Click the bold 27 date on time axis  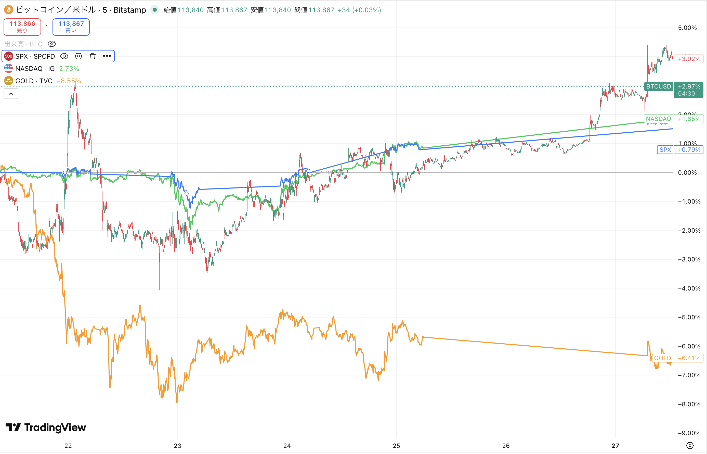click(616, 446)
